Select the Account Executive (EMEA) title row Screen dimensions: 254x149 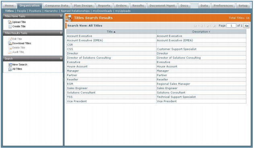(156, 41)
